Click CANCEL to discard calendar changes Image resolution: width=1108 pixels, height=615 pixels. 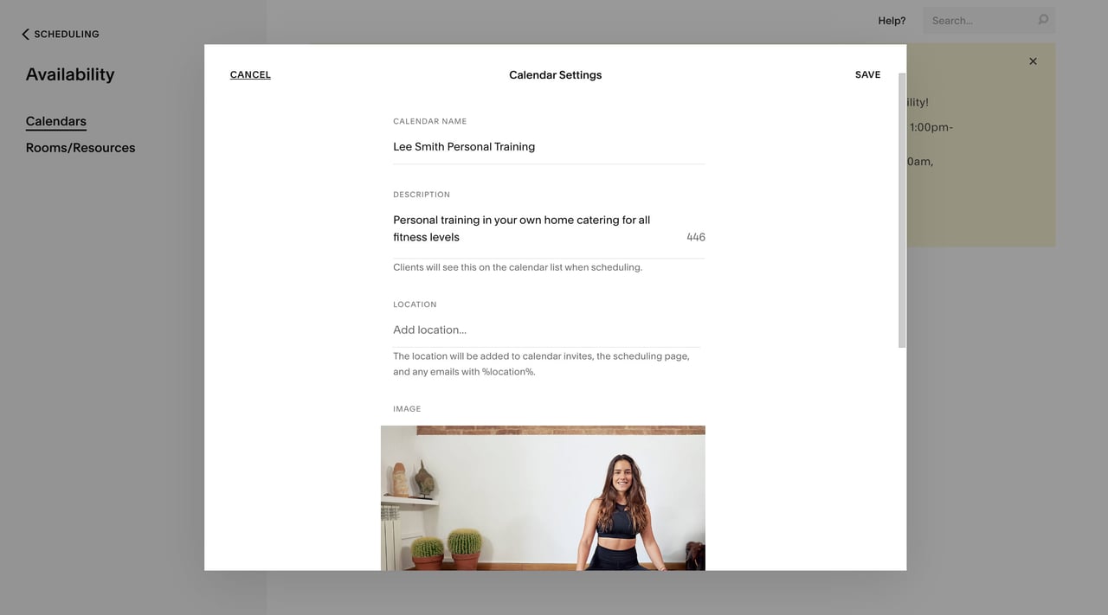point(249,74)
